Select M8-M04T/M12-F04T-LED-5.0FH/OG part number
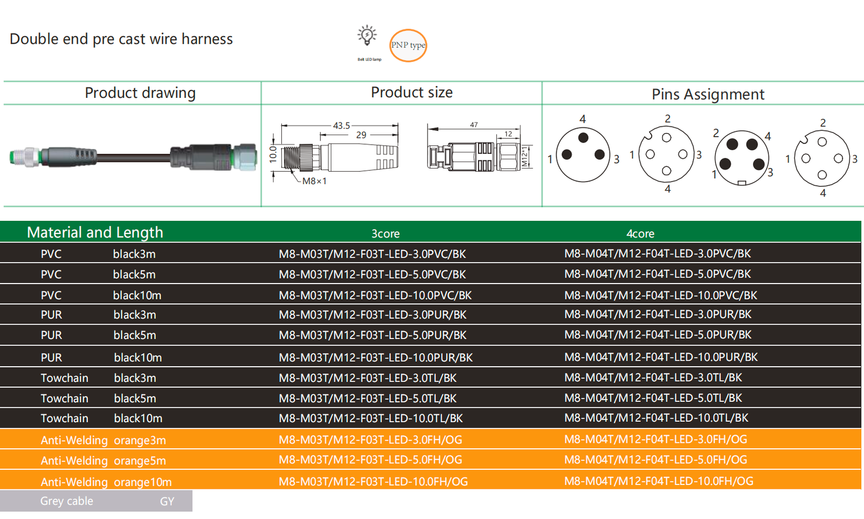 [x=656, y=460]
